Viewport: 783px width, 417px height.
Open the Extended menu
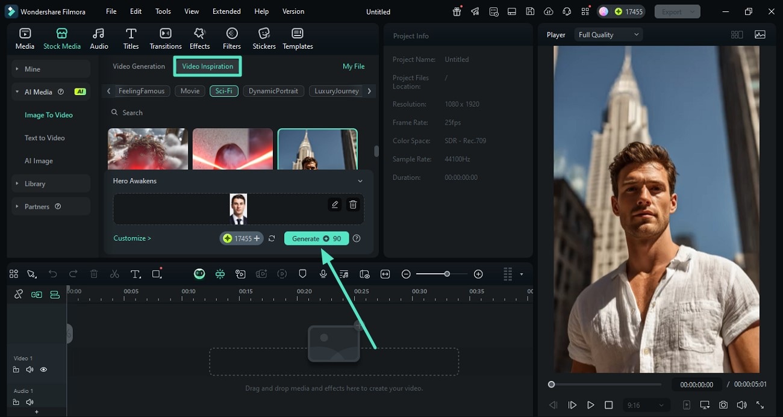pyautogui.click(x=226, y=11)
